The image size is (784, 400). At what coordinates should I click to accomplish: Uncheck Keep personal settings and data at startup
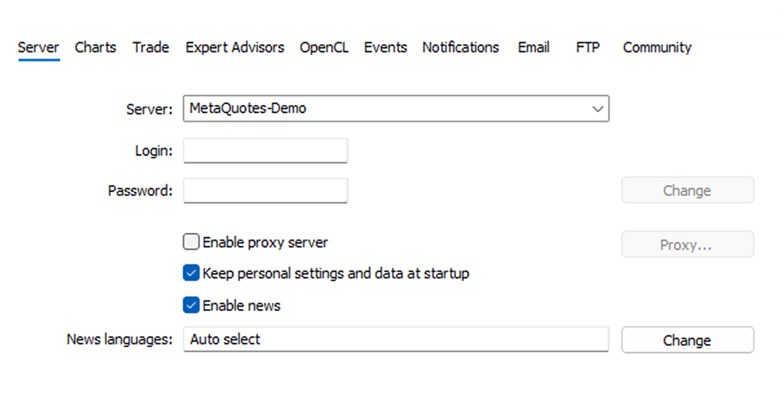(x=191, y=273)
